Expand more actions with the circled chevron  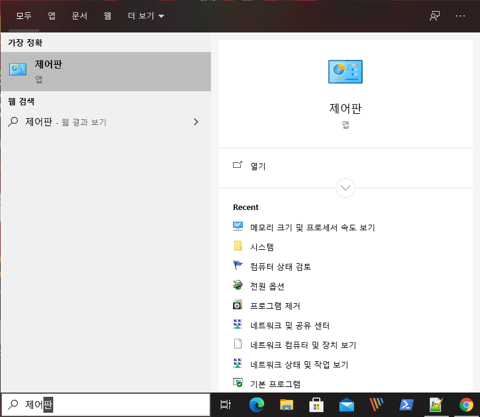(x=345, y=188)
